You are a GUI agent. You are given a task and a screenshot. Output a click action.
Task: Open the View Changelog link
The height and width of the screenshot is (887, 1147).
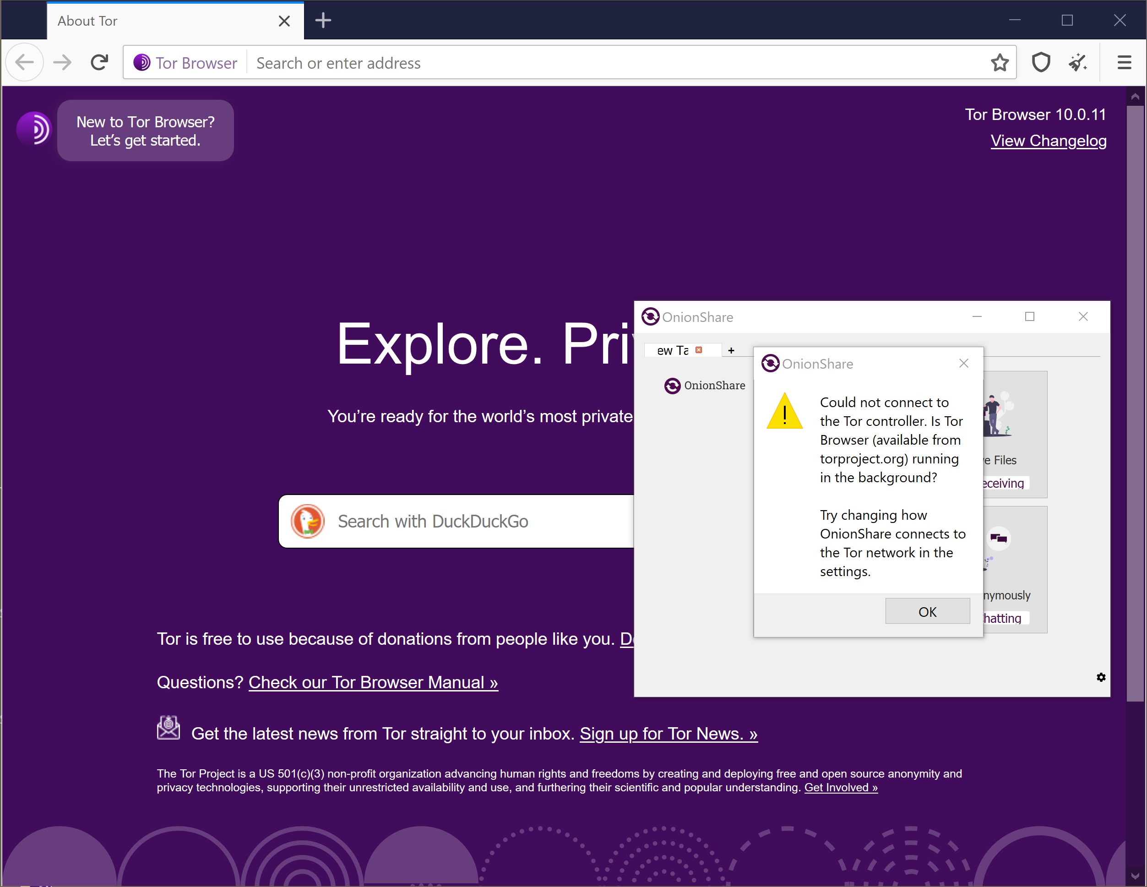(x=1048, y=141)
